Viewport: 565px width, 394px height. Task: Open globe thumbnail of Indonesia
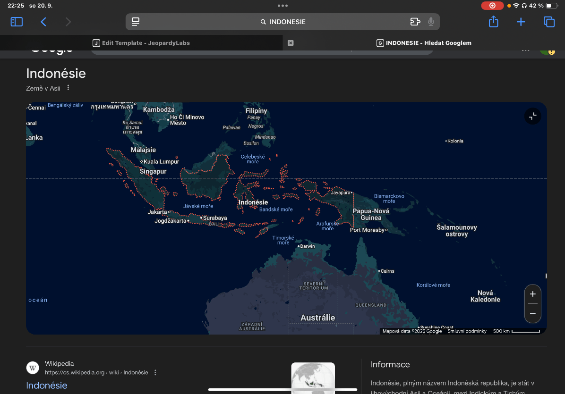tap(313, 378)
